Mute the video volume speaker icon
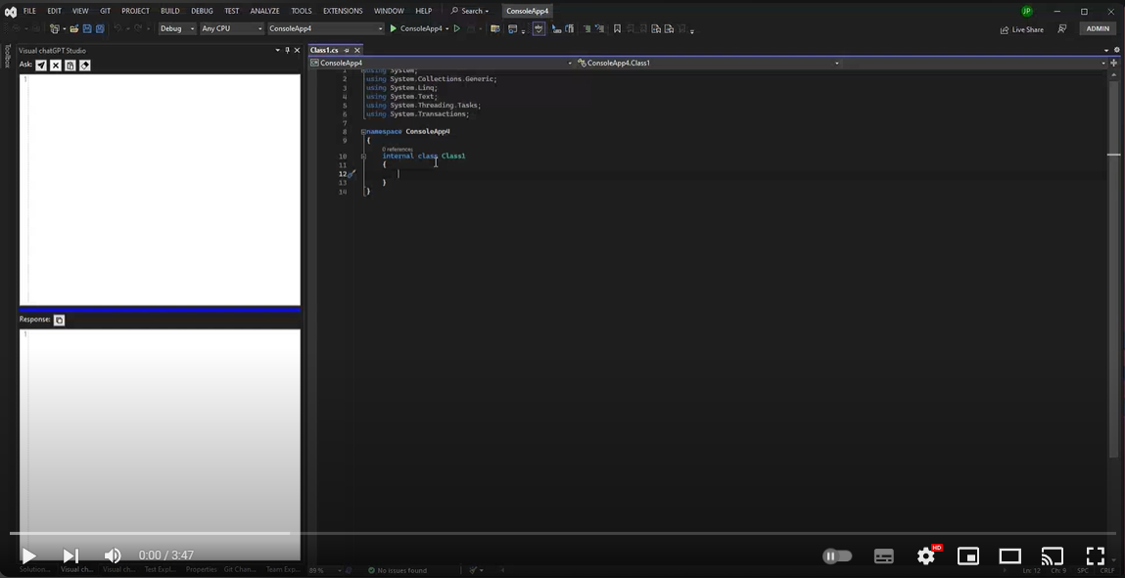Viewport: 1125px width, 578px height. 113,556
